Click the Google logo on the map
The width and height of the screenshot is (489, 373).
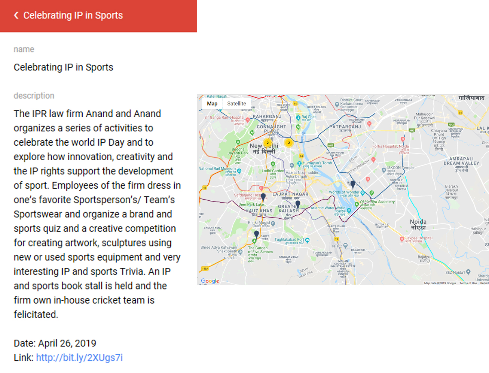(210, 281)
